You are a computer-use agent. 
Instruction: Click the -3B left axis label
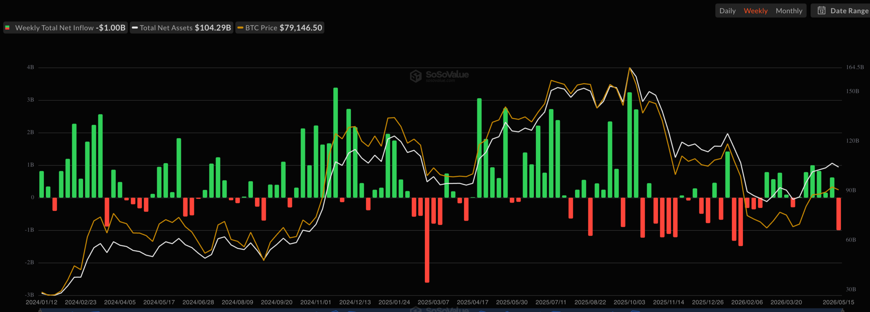[x=30, y=295]
